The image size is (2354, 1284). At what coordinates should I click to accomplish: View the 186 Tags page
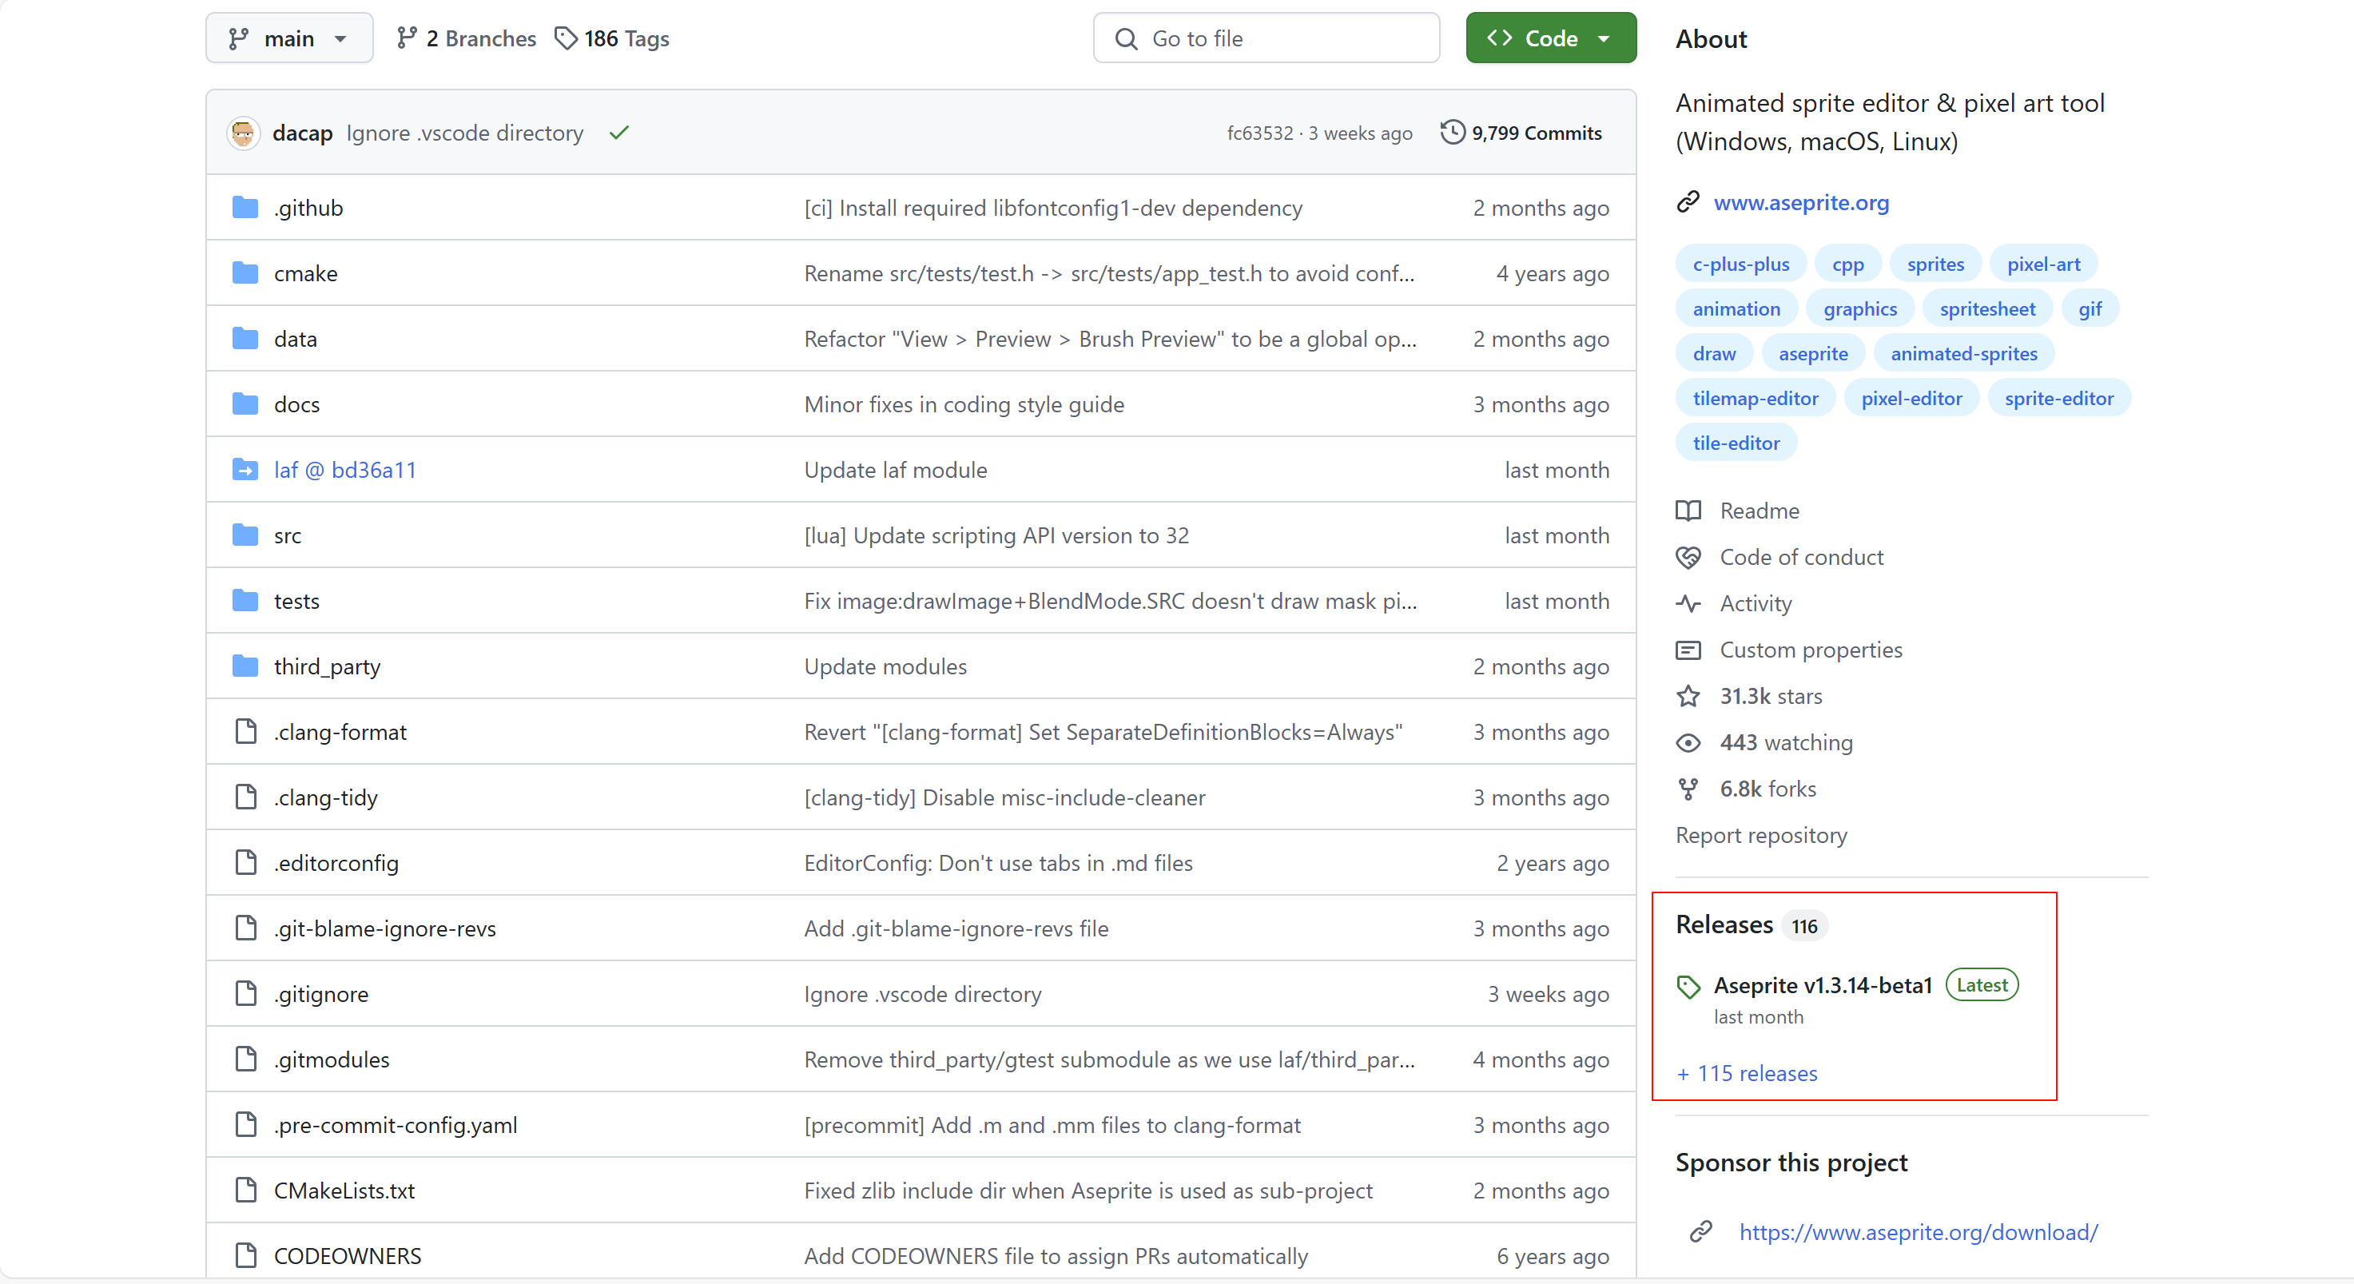[x=612, y=38]
